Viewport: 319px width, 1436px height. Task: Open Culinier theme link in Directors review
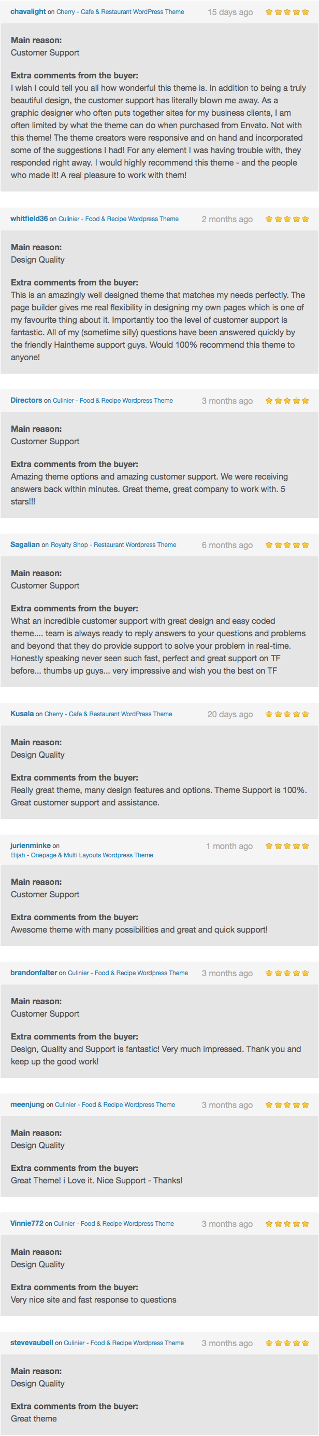(x=113, y=401)
